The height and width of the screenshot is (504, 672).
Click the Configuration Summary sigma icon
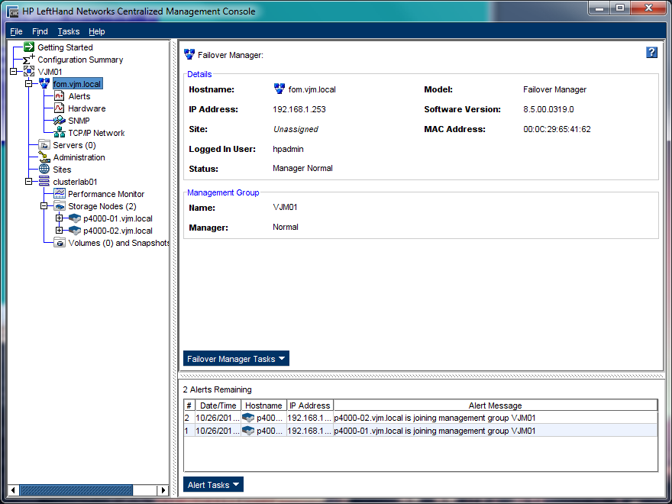[x=29, y=60]
